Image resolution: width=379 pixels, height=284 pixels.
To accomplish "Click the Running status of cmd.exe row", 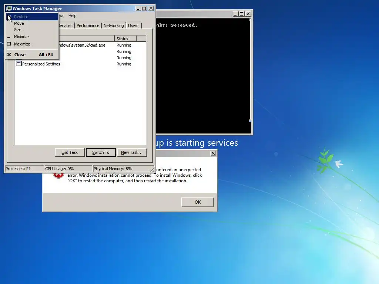I will [124, 45].
